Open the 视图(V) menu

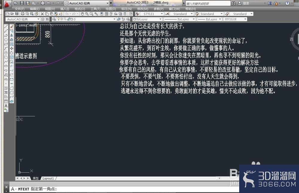coord(50,9)
